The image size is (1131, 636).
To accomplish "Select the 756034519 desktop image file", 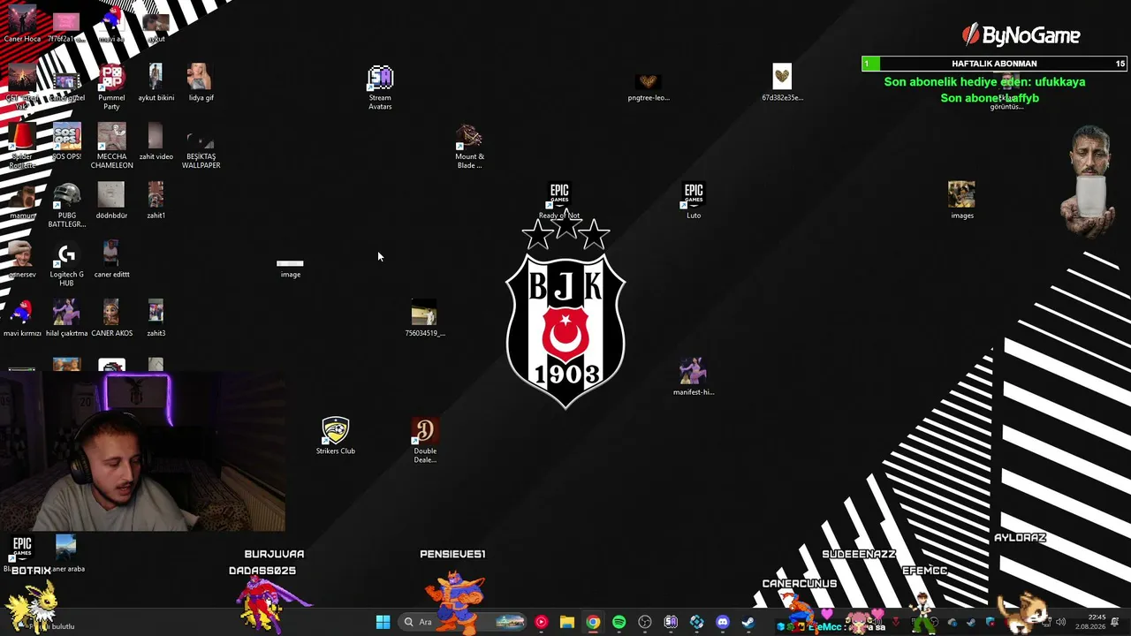I will click(425, 319).
